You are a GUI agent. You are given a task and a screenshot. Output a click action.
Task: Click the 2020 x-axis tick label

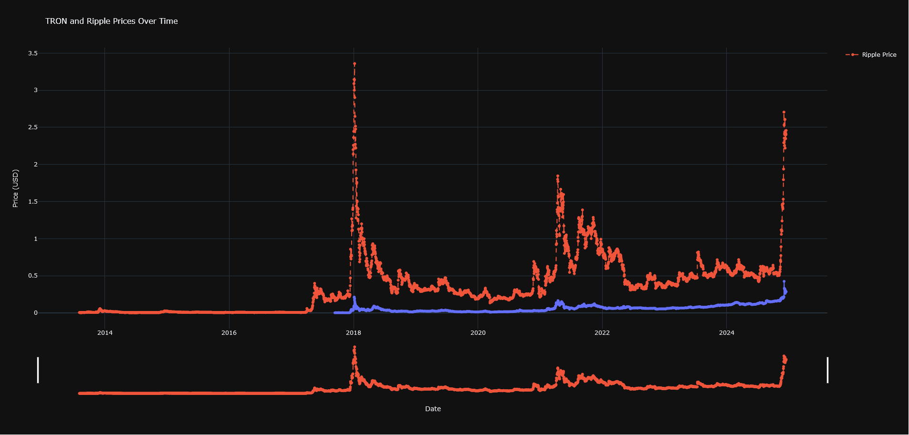(x=478, y=332)
